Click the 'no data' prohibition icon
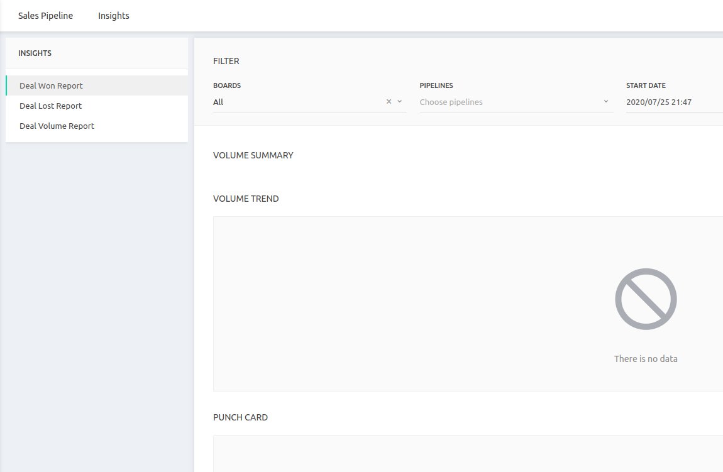The image size is (723, 472). (646, 299)
